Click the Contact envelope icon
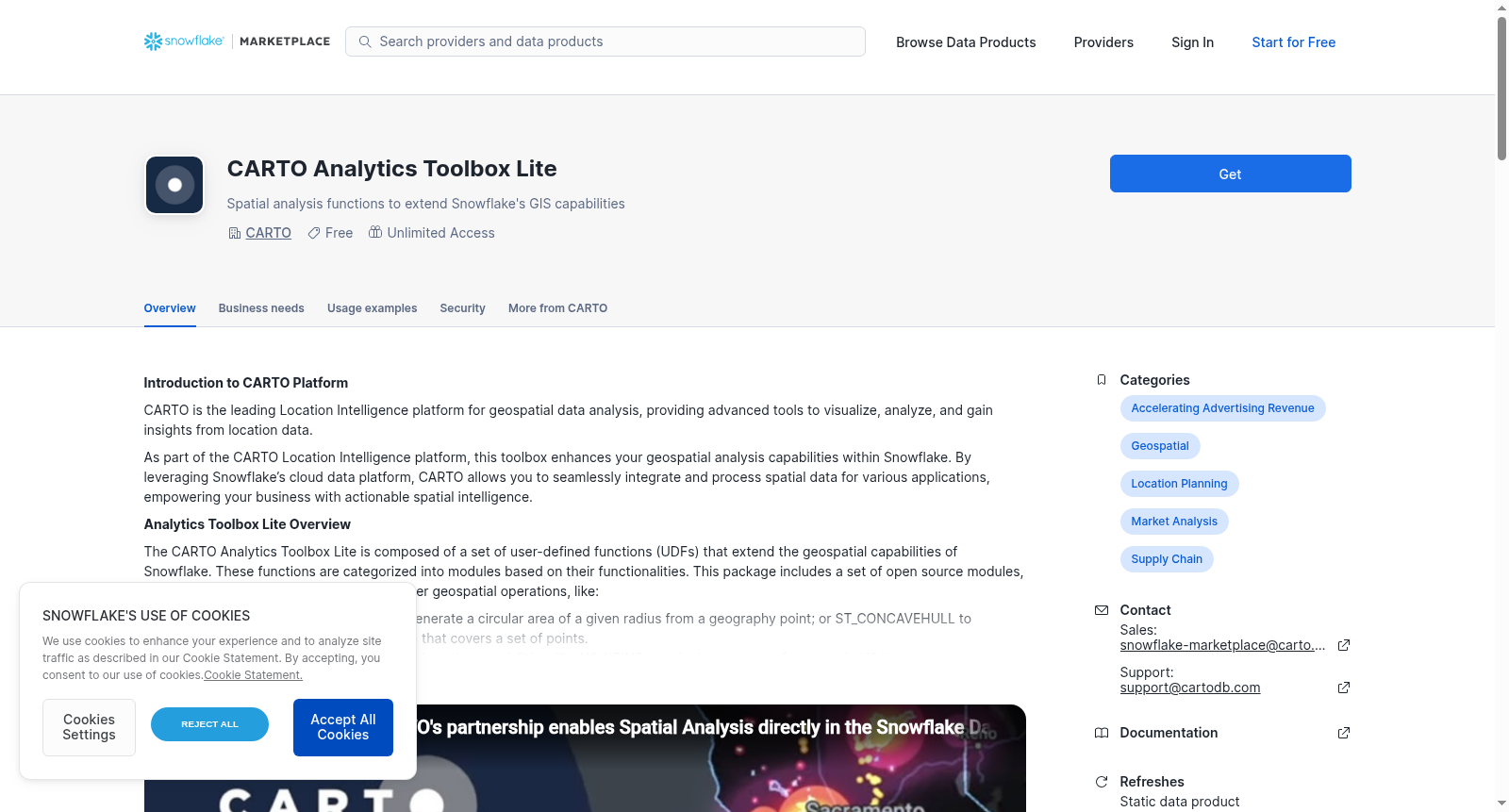 click(1102, 610)
